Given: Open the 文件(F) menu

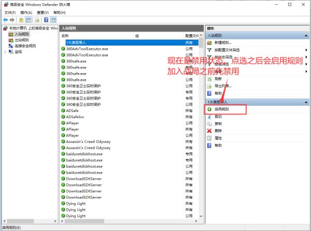Looking at the screenshot, I should tap(10, 12).
